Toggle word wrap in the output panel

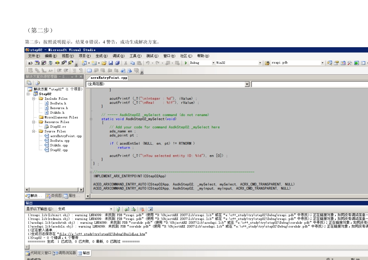(150, 209)
